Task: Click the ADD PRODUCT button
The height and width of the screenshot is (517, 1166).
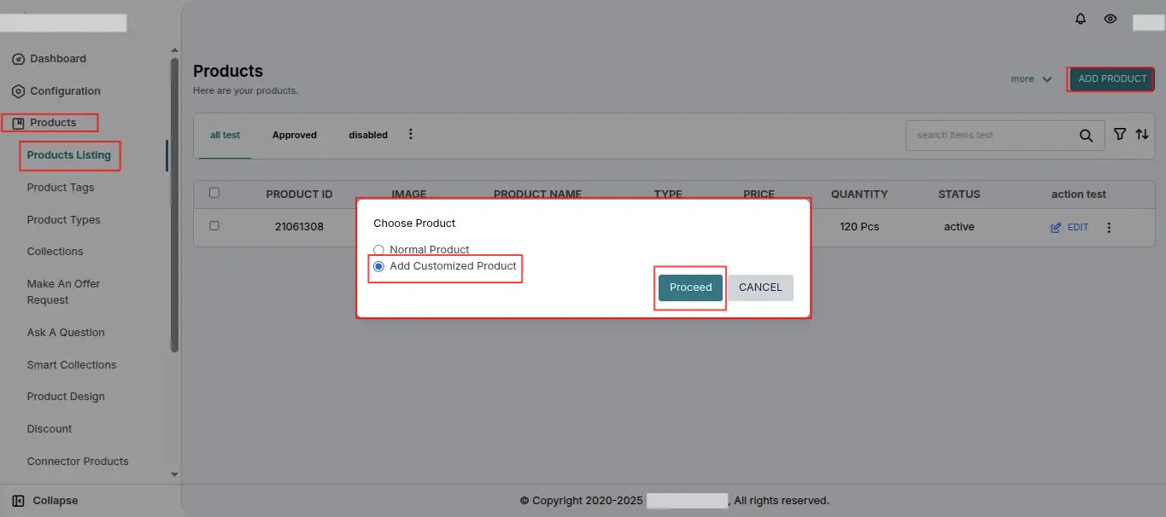Action: tap(1112, 79)
